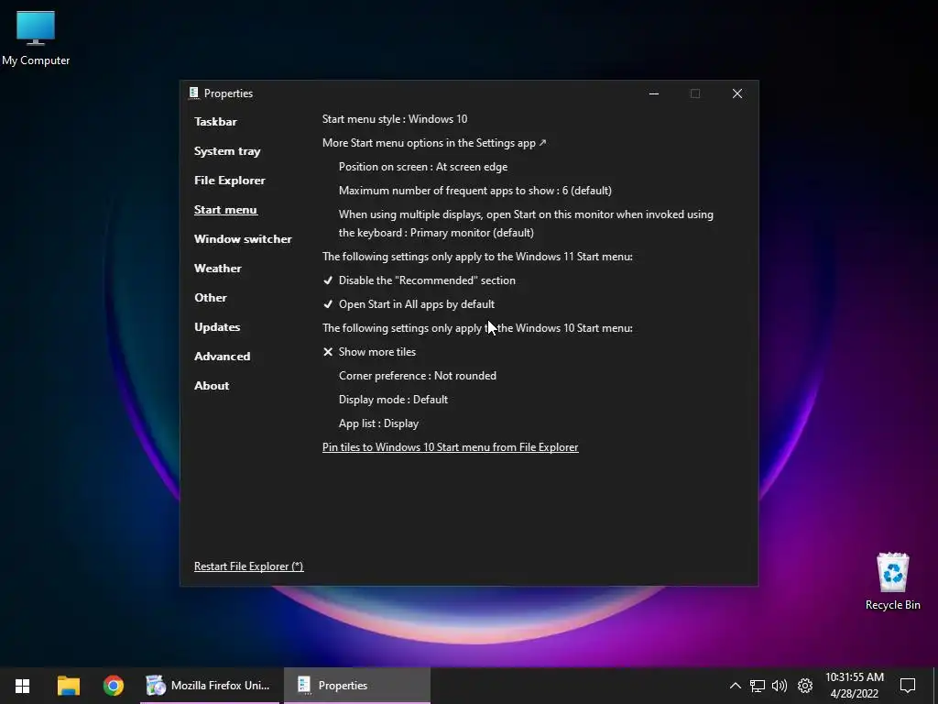Open the network icon in the system tray
This screenshot has width=938, height=704.
pos(758,686)
